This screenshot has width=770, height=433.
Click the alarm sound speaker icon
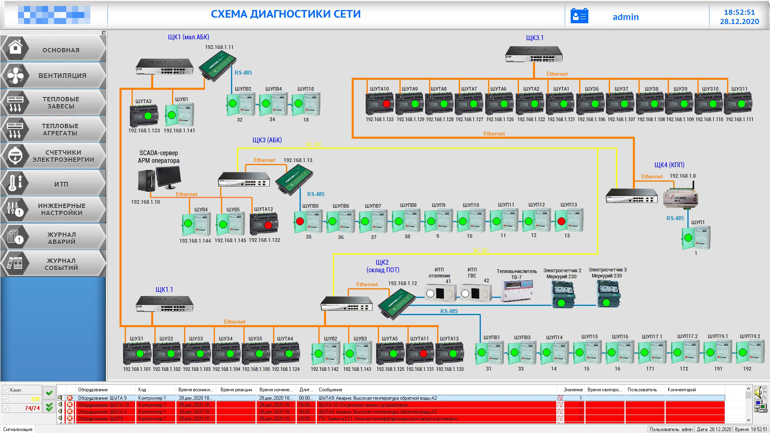760,392
